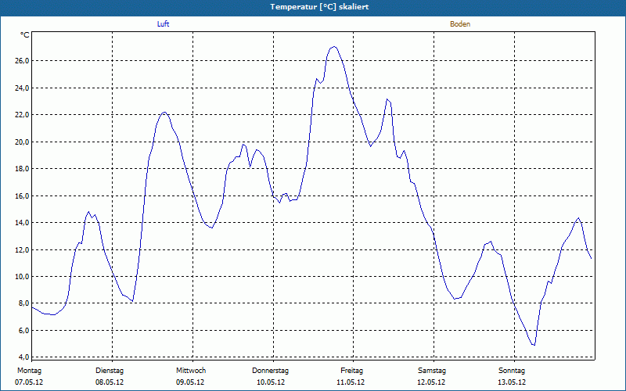Select the '24,0' y-axis value
The image size is (626, 391).
point(23,88)
